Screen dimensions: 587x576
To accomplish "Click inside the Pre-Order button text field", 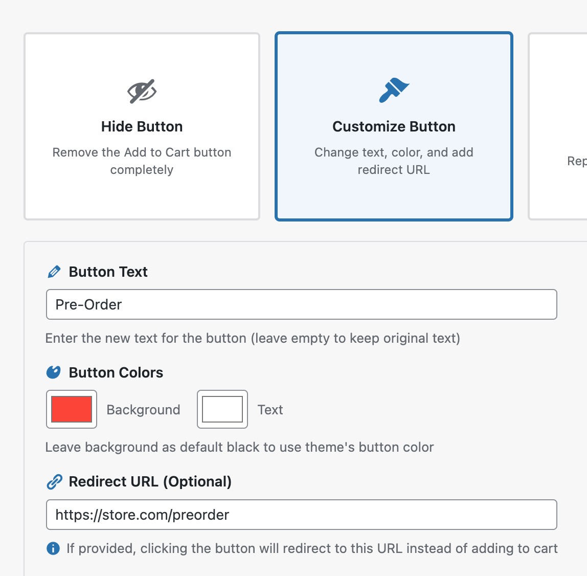I will coord(302,304).
